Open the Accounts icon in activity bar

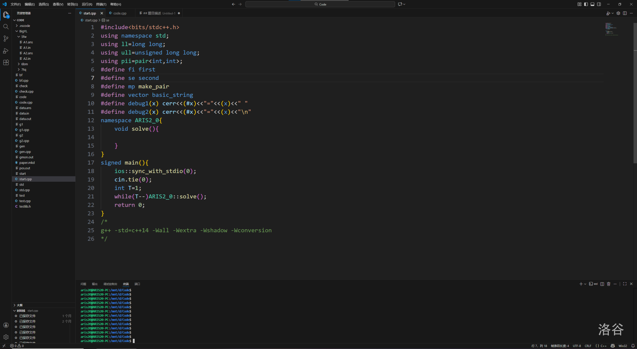click(6, 325)
